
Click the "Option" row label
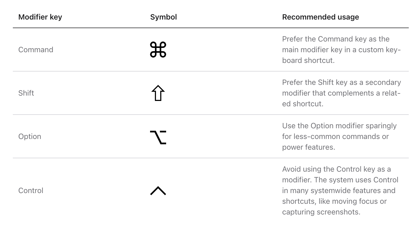pos(30,137)
